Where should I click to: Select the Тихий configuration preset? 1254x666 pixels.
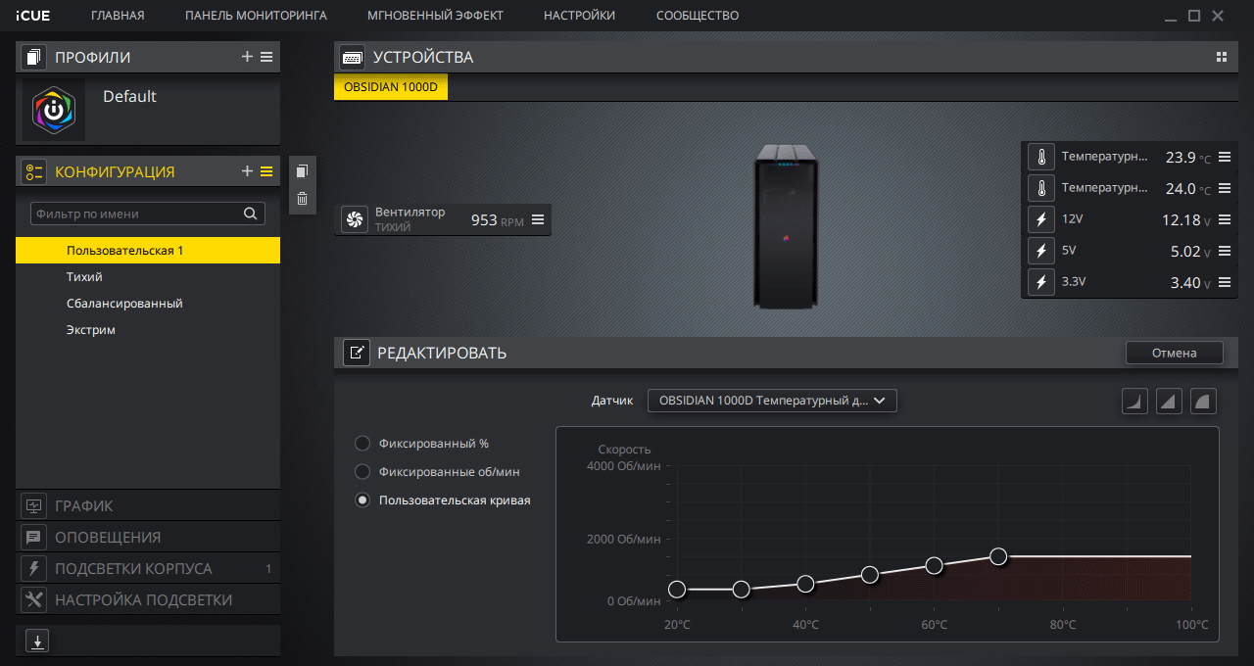click(x=148, y=277)
